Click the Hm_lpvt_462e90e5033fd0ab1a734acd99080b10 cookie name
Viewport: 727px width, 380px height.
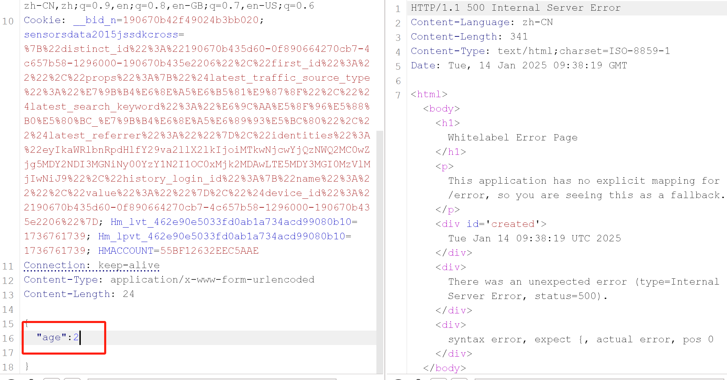[222, 237]
